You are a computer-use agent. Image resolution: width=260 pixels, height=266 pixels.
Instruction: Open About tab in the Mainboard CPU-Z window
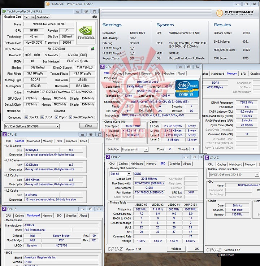tap(83, 215)
